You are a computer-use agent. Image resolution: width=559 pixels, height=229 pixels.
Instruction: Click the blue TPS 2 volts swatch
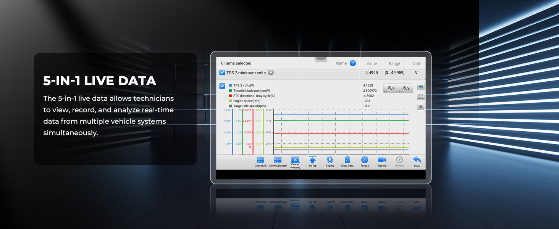pos(230,85)
